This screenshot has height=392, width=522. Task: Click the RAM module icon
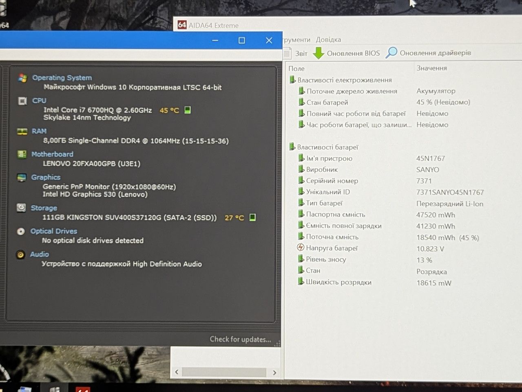pos(22,131)
